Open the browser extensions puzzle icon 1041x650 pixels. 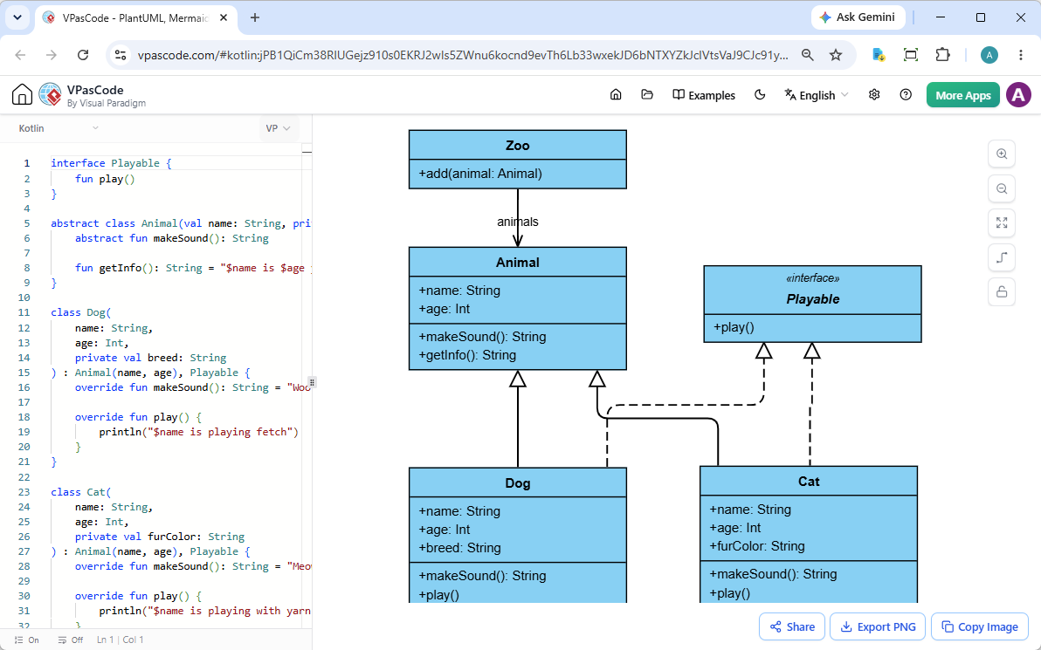[942, 55]
